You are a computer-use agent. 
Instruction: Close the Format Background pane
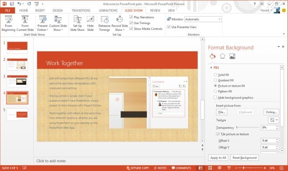pos(283,47)
